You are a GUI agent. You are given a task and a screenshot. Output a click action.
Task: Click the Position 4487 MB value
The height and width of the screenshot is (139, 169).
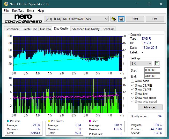tap(156, 129)
